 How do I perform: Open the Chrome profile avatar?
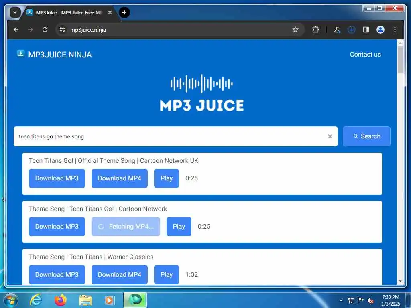pos(380,30)
